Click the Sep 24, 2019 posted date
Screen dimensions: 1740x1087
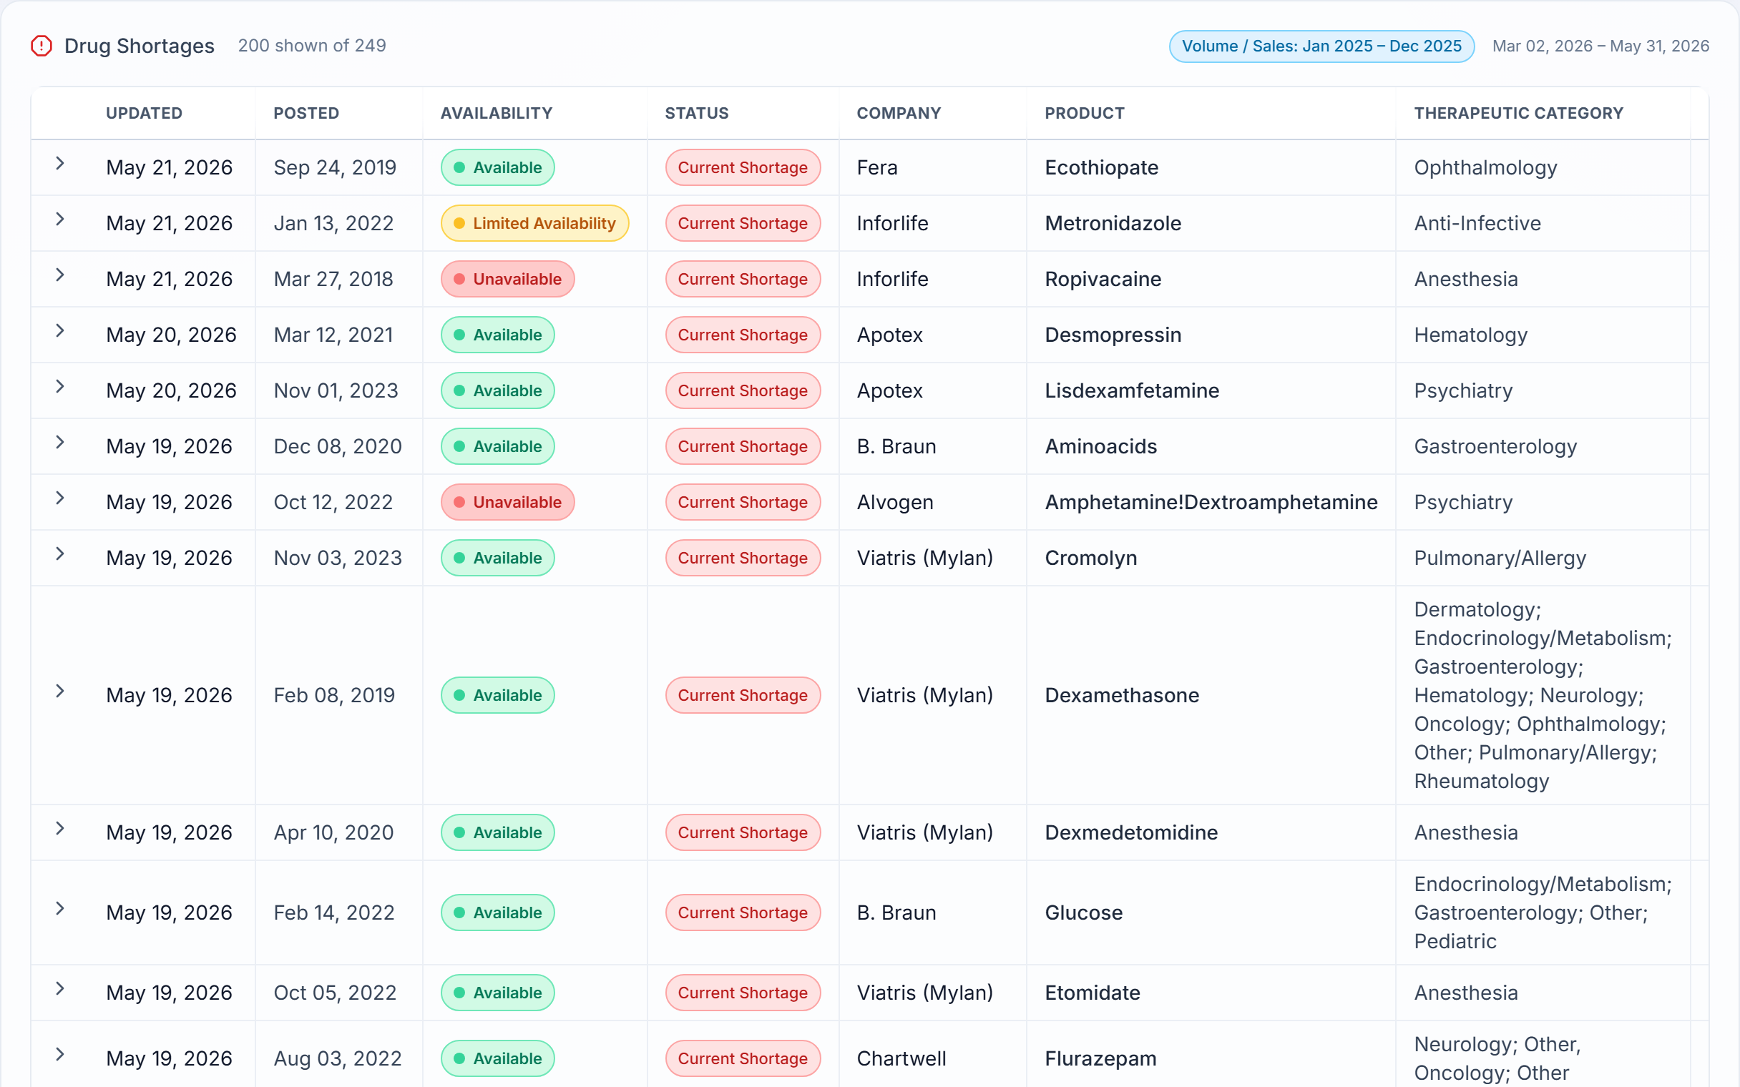click(x=335, y=167)
